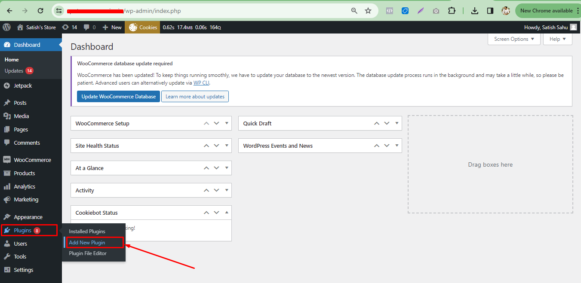Viewport: 581px width, 283px height.
Task: Open the admin bar comments bubble
Action: pos(89,27)
